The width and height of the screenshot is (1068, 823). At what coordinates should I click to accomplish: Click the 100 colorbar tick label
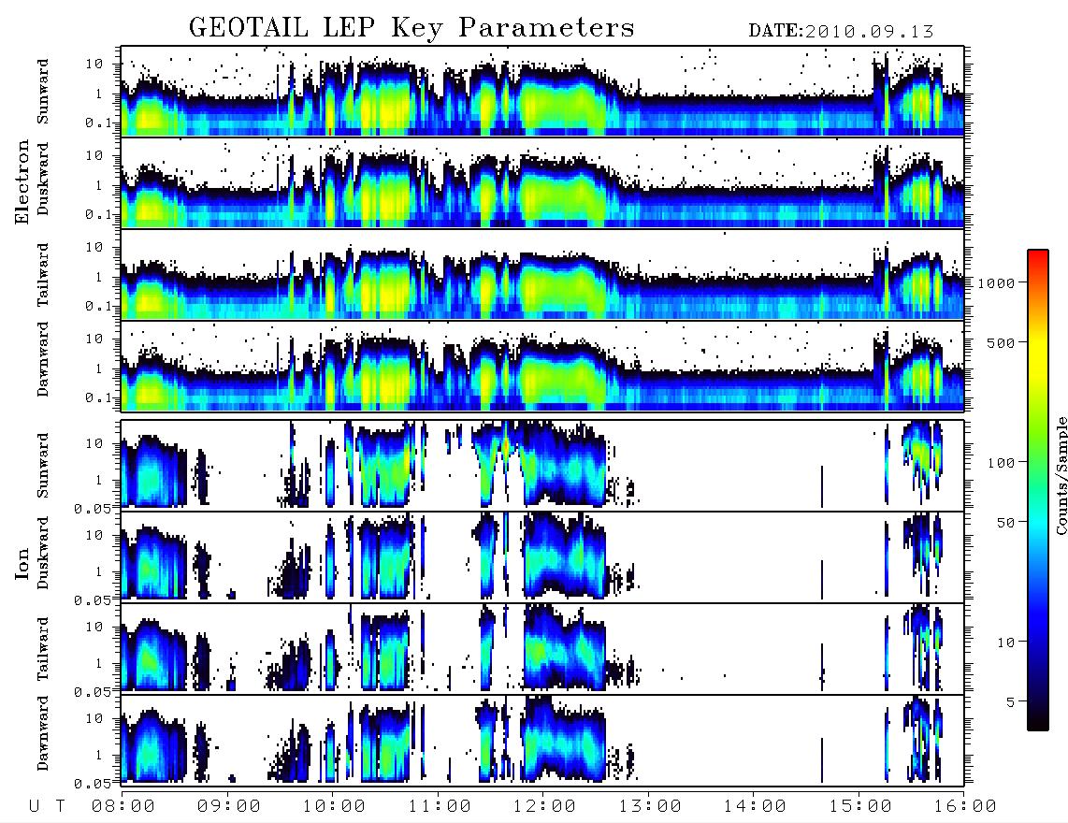click(x=1001, y=463)
